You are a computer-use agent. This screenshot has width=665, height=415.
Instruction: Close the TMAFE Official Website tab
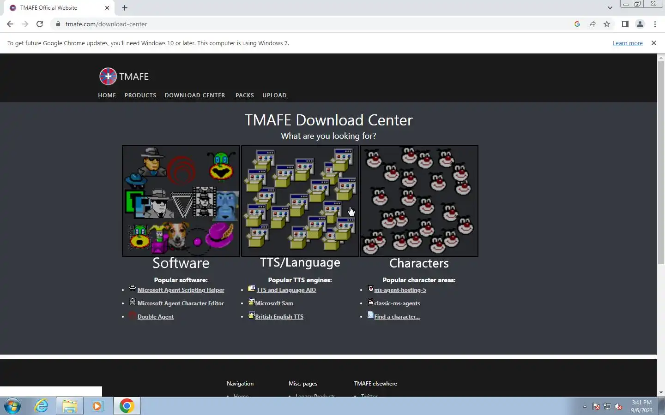(x=107, y=8)
